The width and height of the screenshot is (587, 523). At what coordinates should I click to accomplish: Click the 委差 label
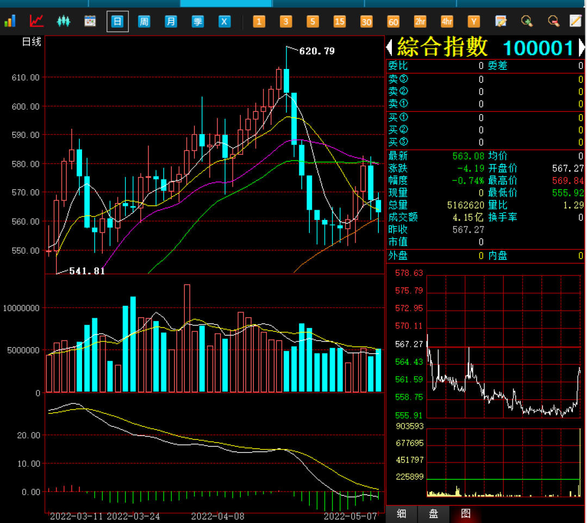click(498, 66)
